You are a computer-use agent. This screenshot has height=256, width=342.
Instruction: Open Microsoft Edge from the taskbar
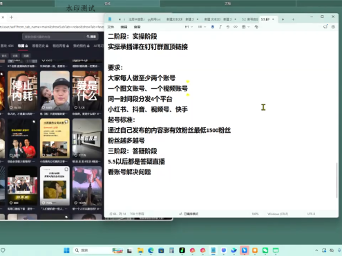151,250
